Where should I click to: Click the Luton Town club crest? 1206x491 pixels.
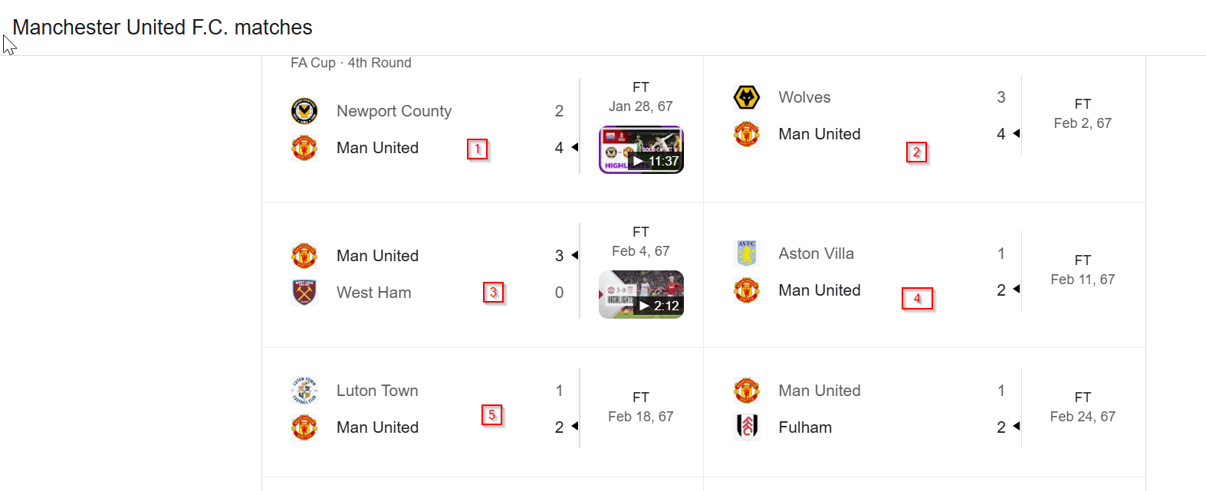click(x=304, y=391)
